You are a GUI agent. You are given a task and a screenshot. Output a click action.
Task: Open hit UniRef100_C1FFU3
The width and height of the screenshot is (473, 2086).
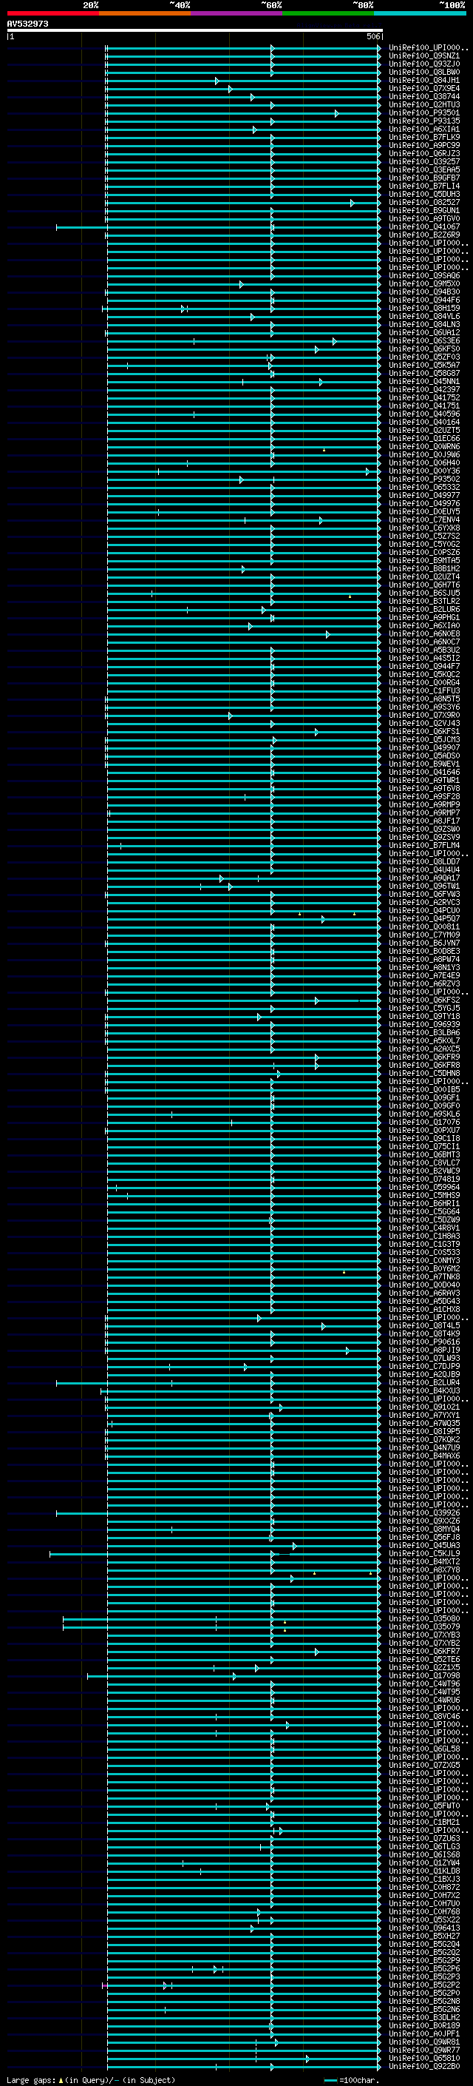coord(424,690)
